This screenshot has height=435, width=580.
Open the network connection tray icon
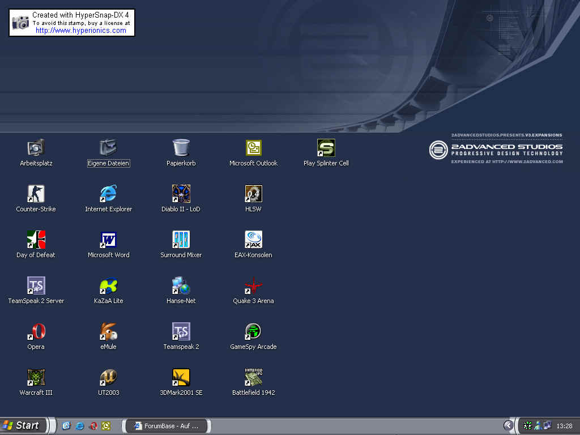548,426
